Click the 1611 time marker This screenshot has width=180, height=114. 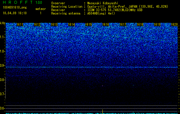[20, 25]
